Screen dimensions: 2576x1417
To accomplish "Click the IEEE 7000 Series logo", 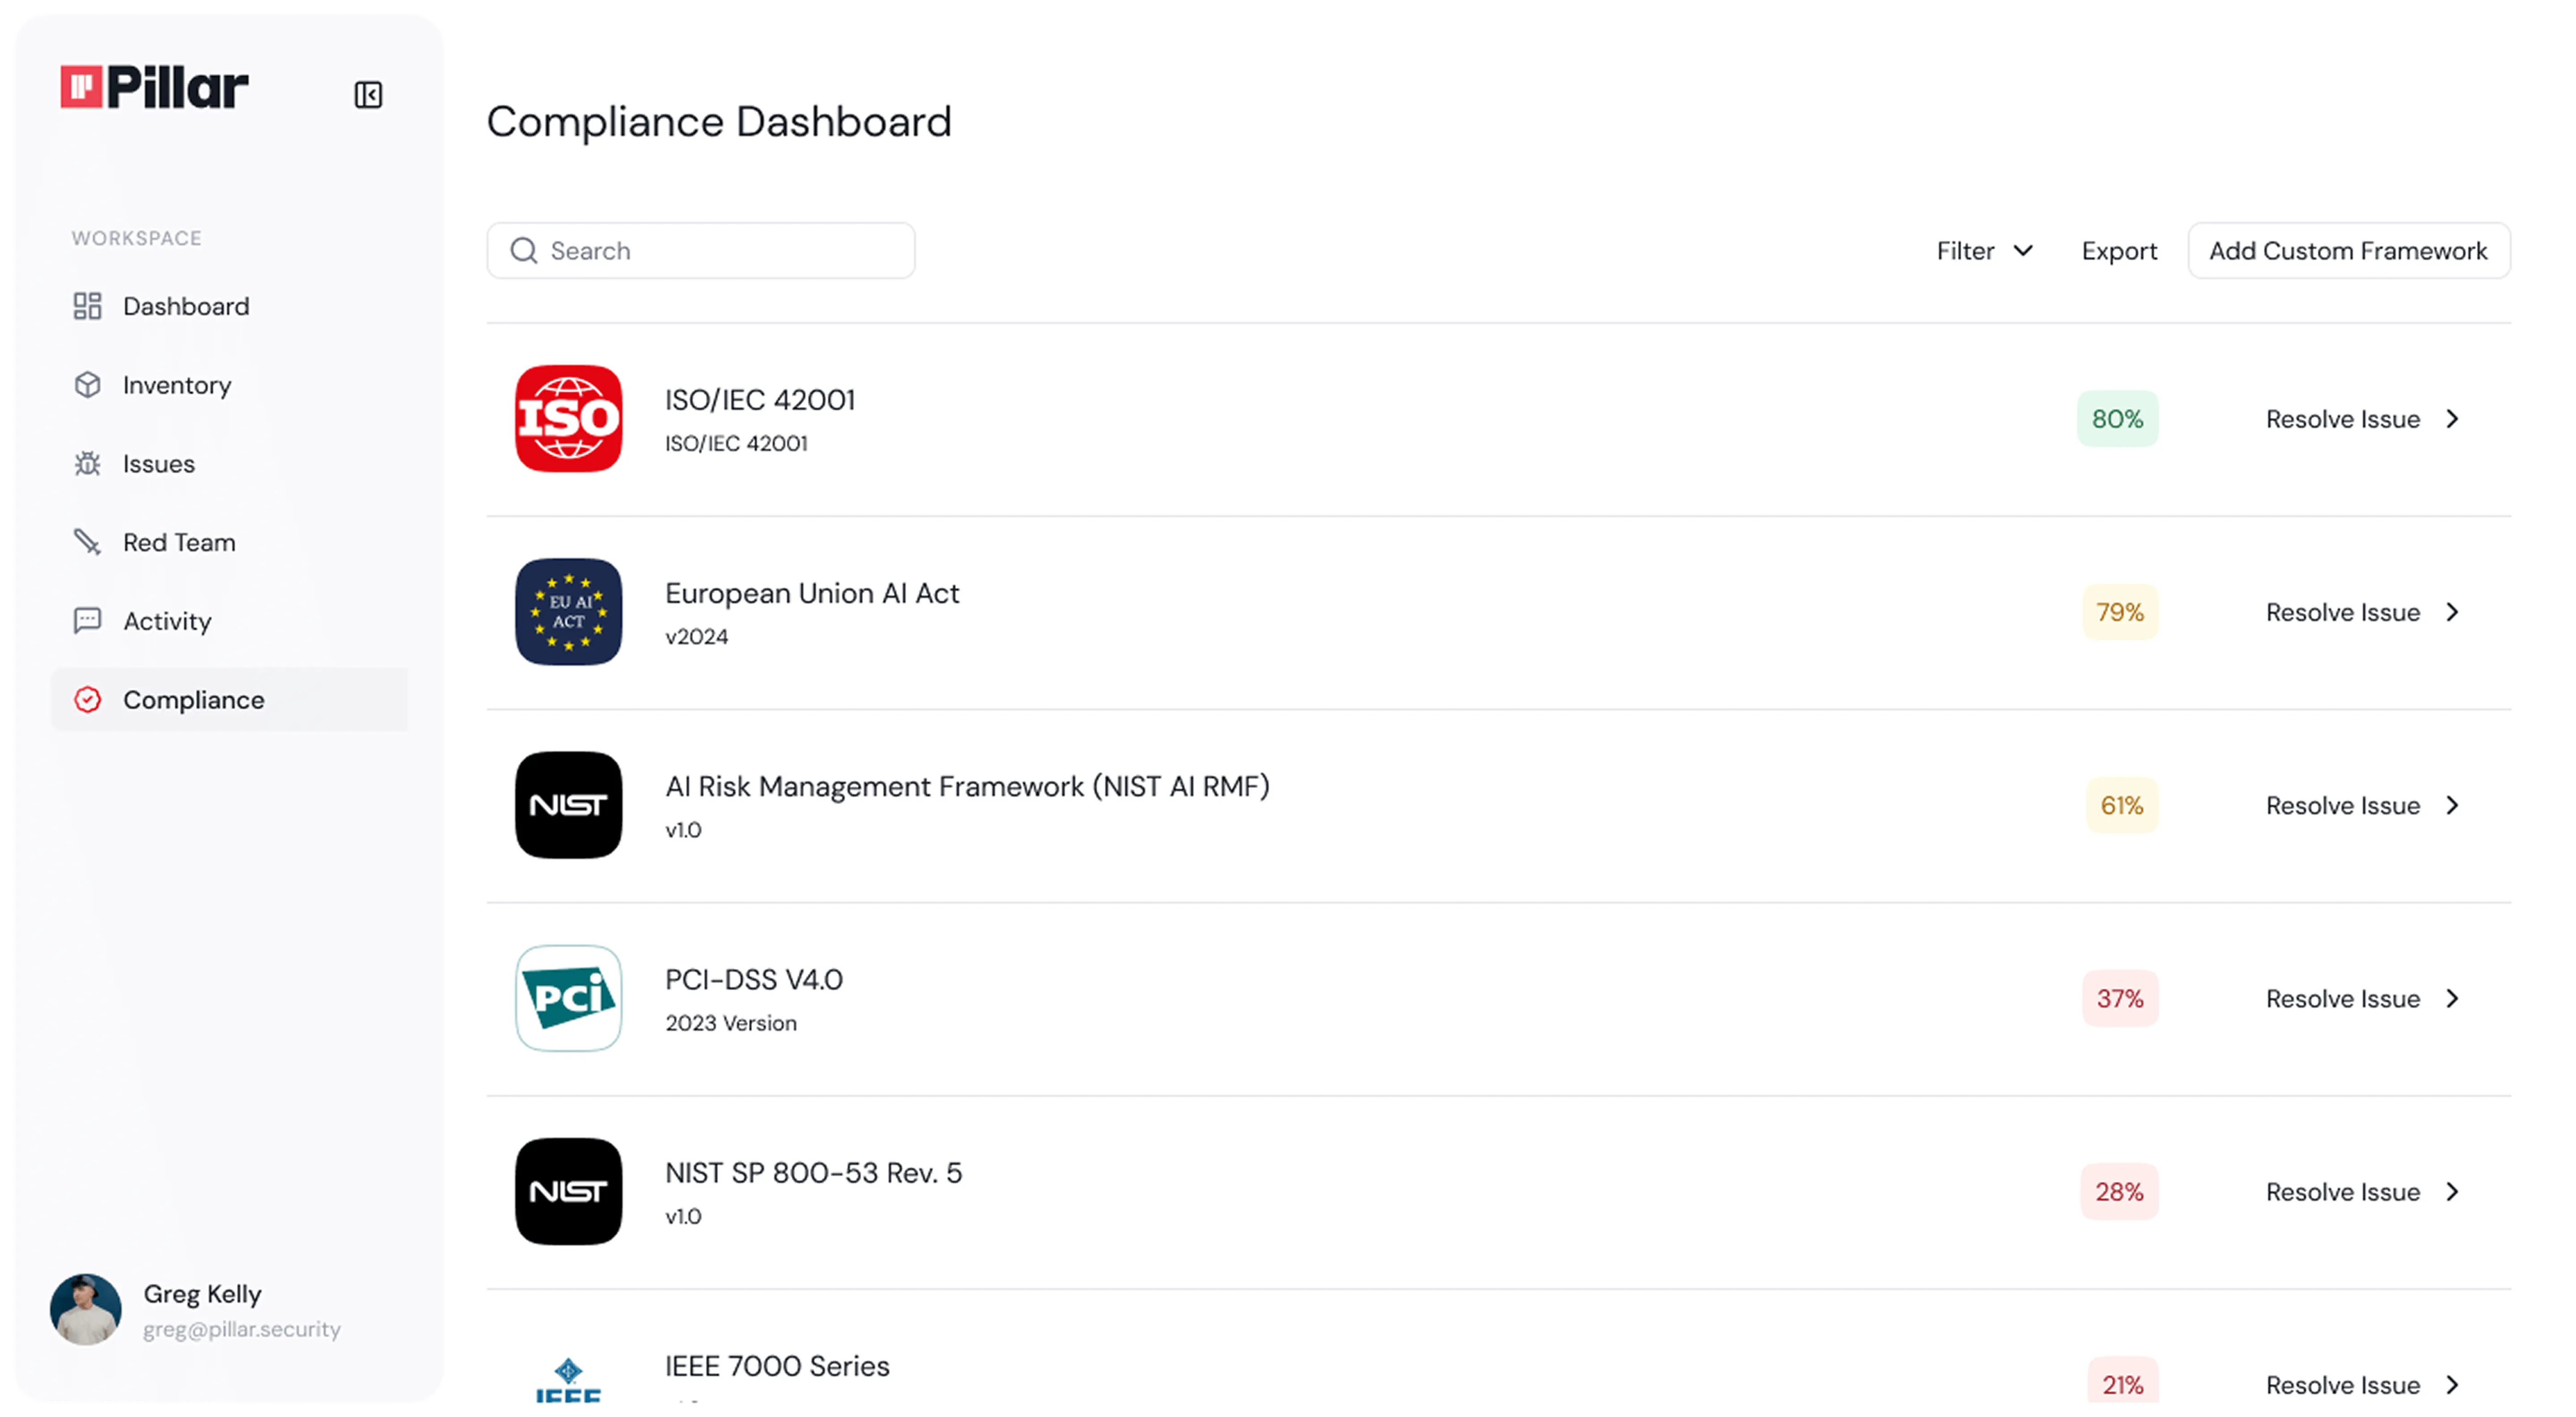I will [568, 1382].
